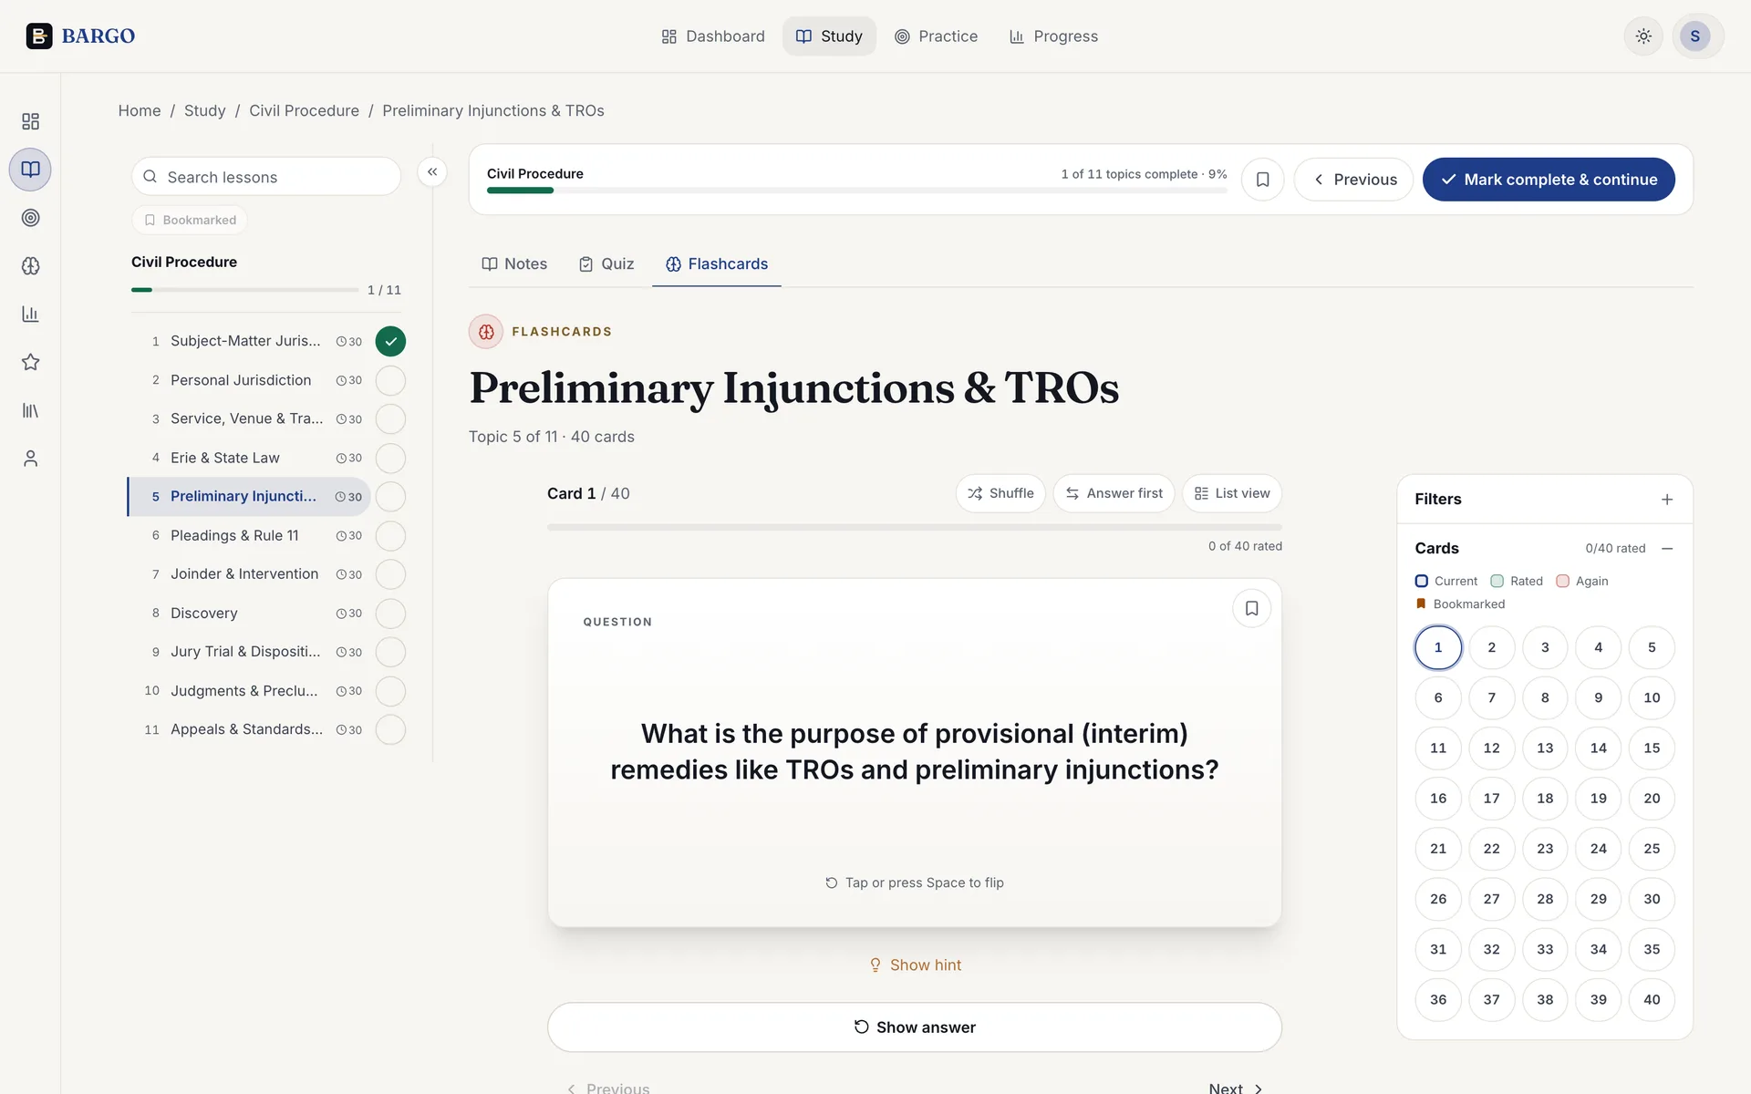Open the library shelf icon in sidebar
Viewport: 1751px width, 1094px height.
click(30, 410)
